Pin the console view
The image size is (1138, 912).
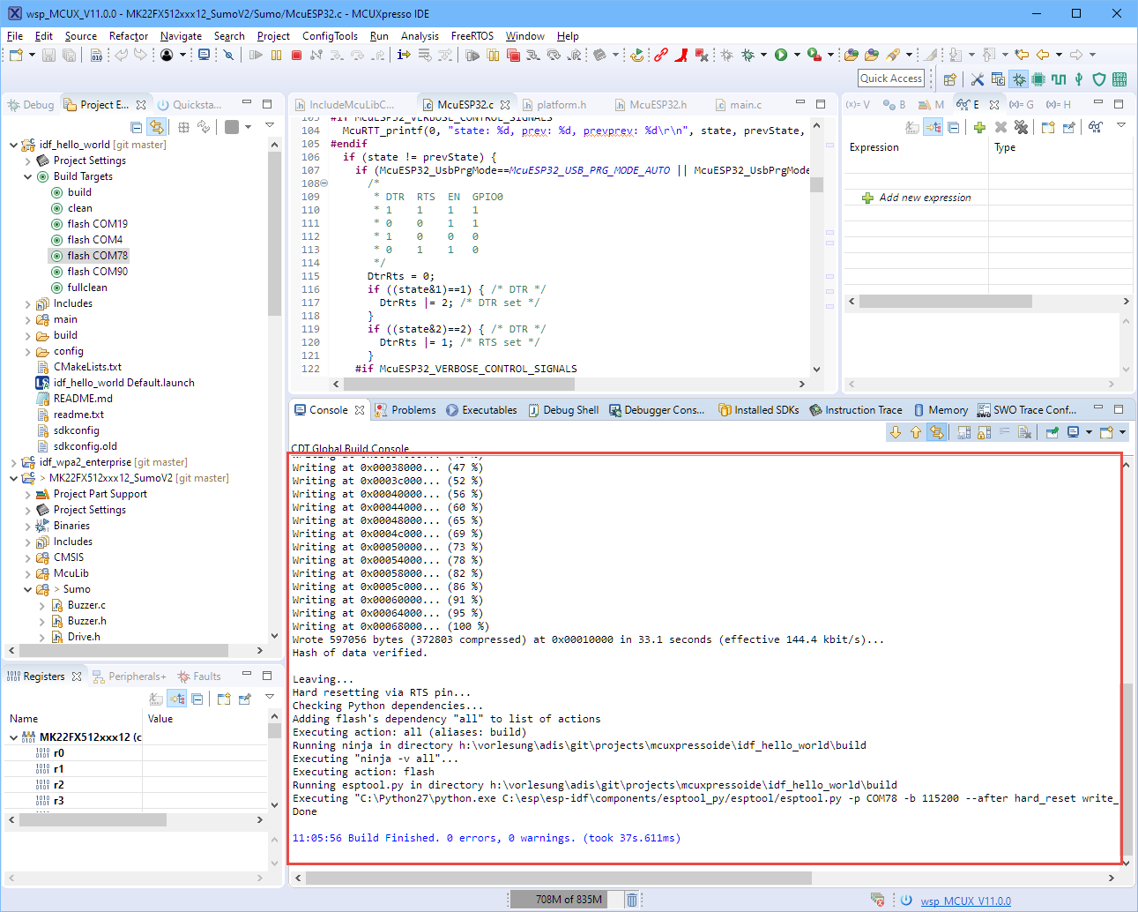pyautogui.click(x=1052, y=432)
